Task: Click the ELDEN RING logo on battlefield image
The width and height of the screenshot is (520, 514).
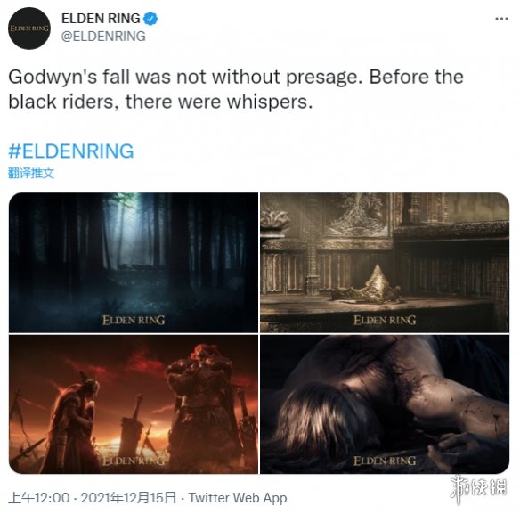Action: (134, 461)
